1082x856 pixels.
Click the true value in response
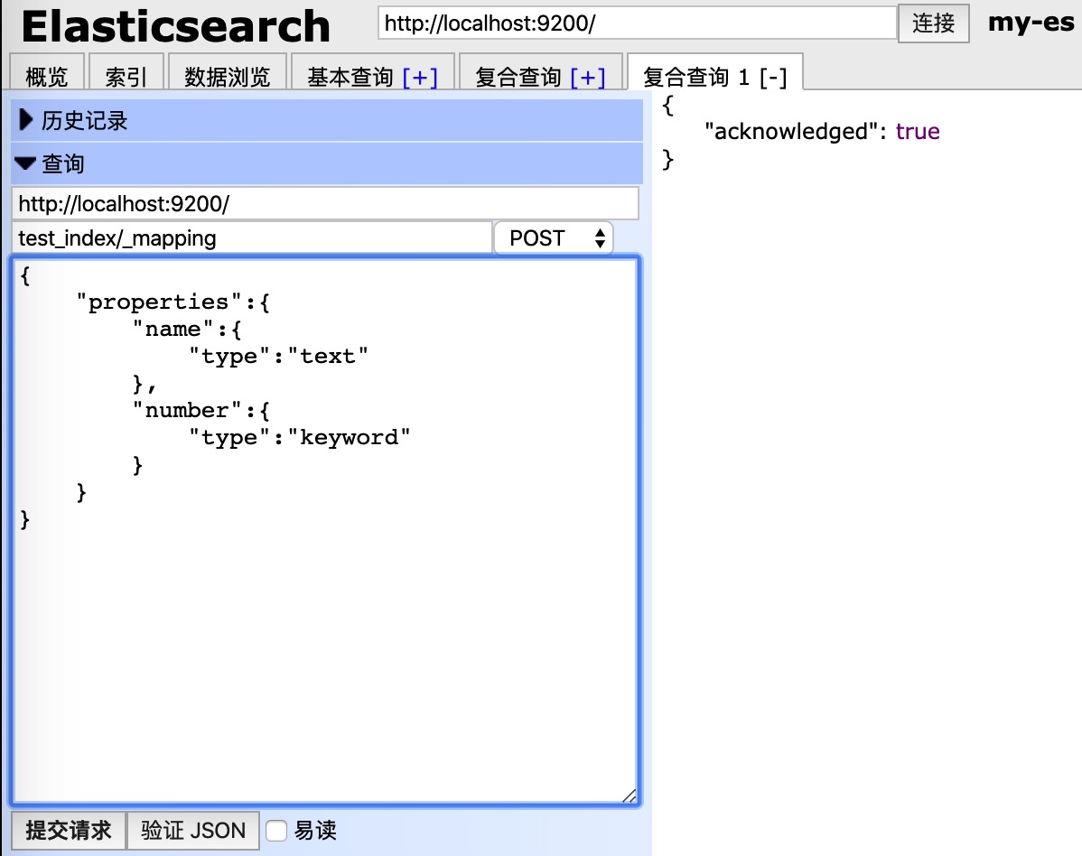coord(918,131)
